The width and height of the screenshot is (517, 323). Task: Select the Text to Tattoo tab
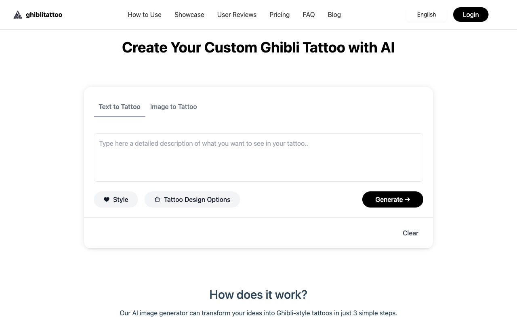120,107
